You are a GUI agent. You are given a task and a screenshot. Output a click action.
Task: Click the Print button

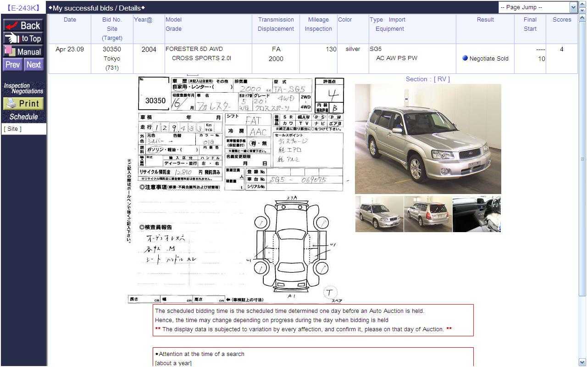(23, 104)
